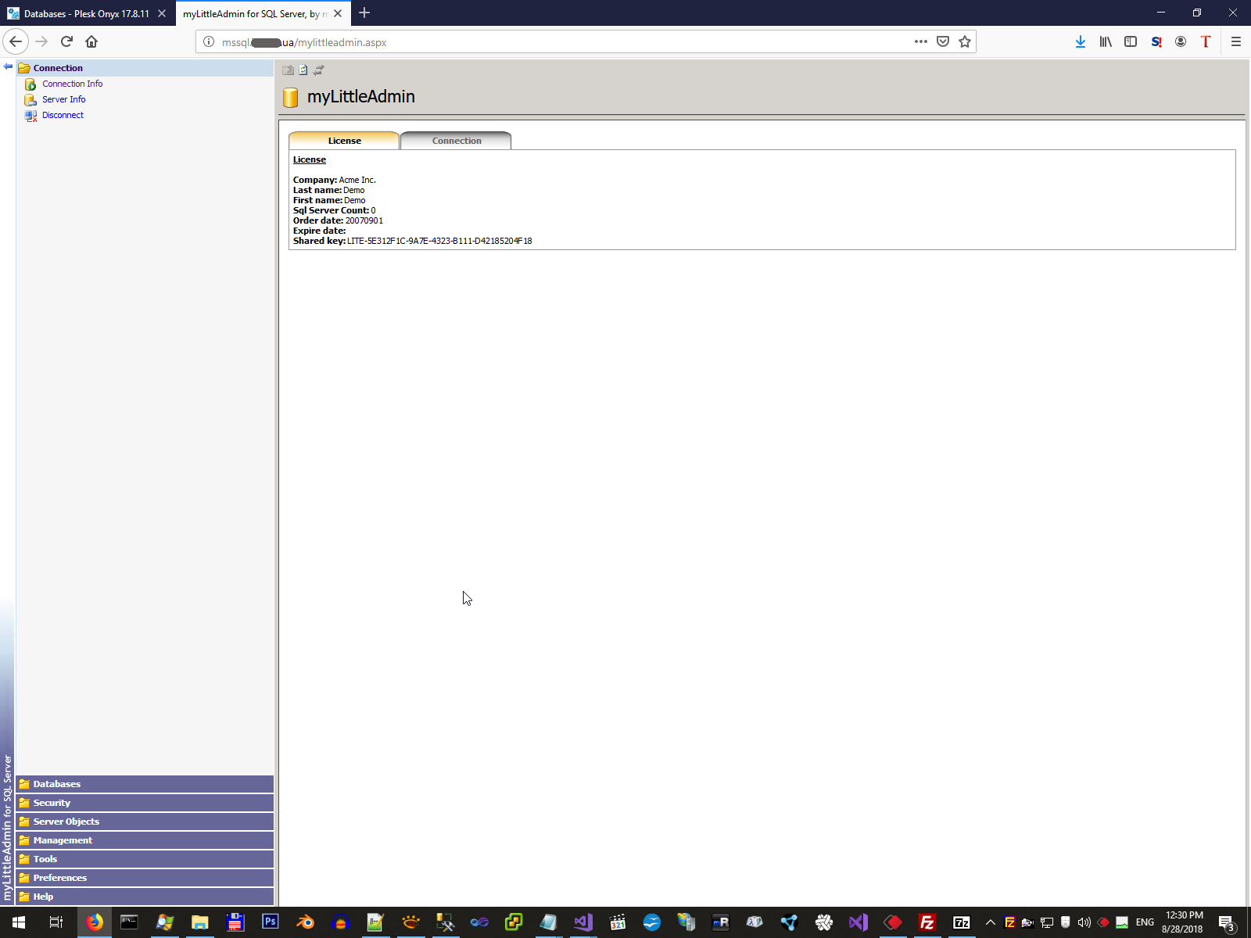Click the Shared key value LITE-5E312F1C
The height and width of the screenshot is (938, 1251).
tap(439, 241)
